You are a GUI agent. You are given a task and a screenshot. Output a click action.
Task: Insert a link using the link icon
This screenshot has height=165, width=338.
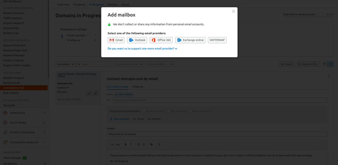[151, 145]
